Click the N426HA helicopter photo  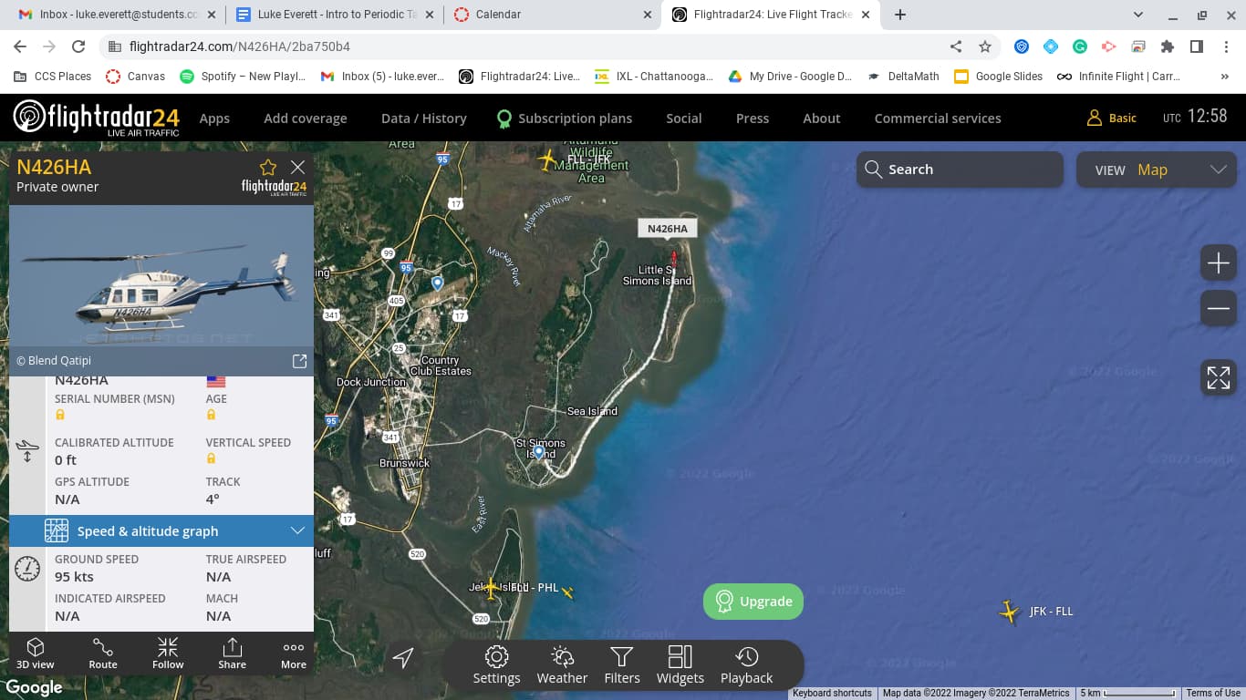pyautogui.click(x=161, y=275)
